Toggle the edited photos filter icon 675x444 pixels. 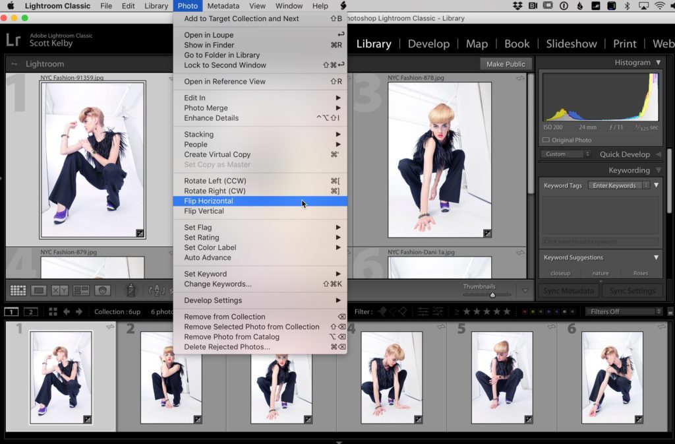coord(423,312)
